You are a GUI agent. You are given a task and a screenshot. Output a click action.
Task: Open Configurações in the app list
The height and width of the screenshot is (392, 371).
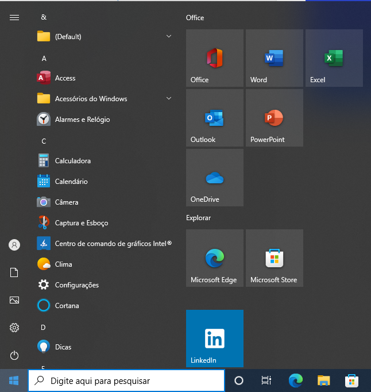point(104,285)
